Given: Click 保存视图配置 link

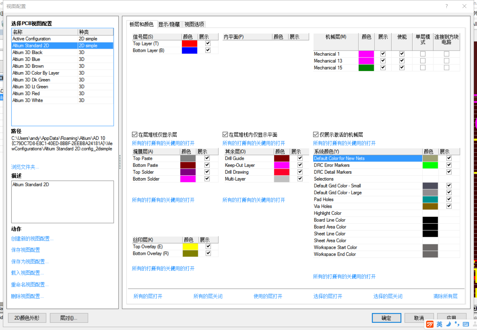Looking at the screenshot, I should (25, 250).
